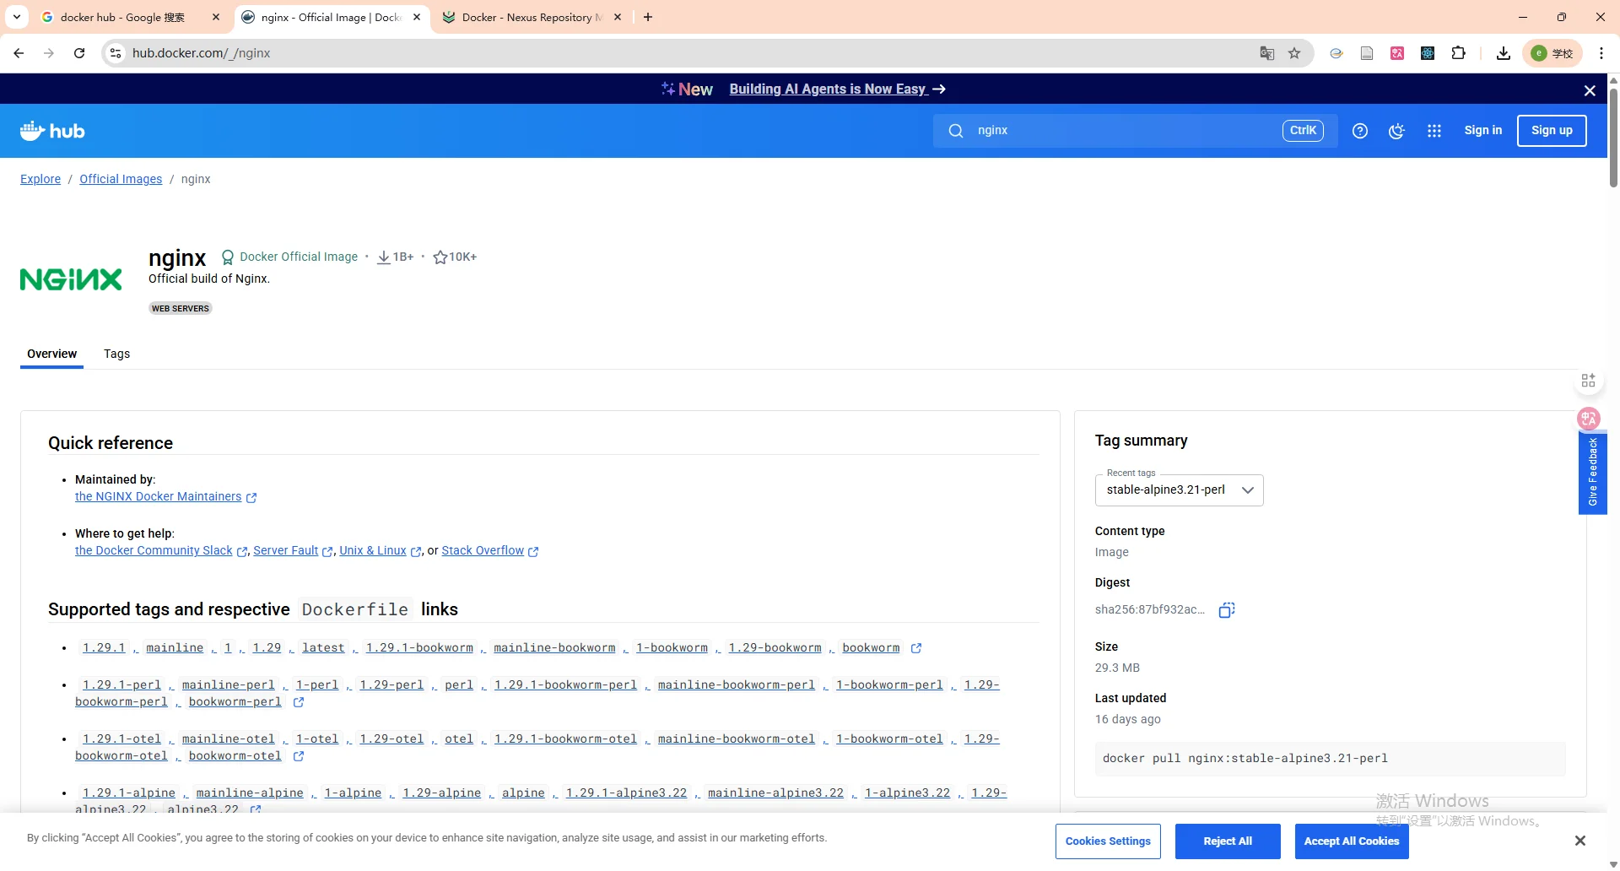Open the browser Extensions puzzle icon
The image size is (1620, 871).
coord(1458,53)
